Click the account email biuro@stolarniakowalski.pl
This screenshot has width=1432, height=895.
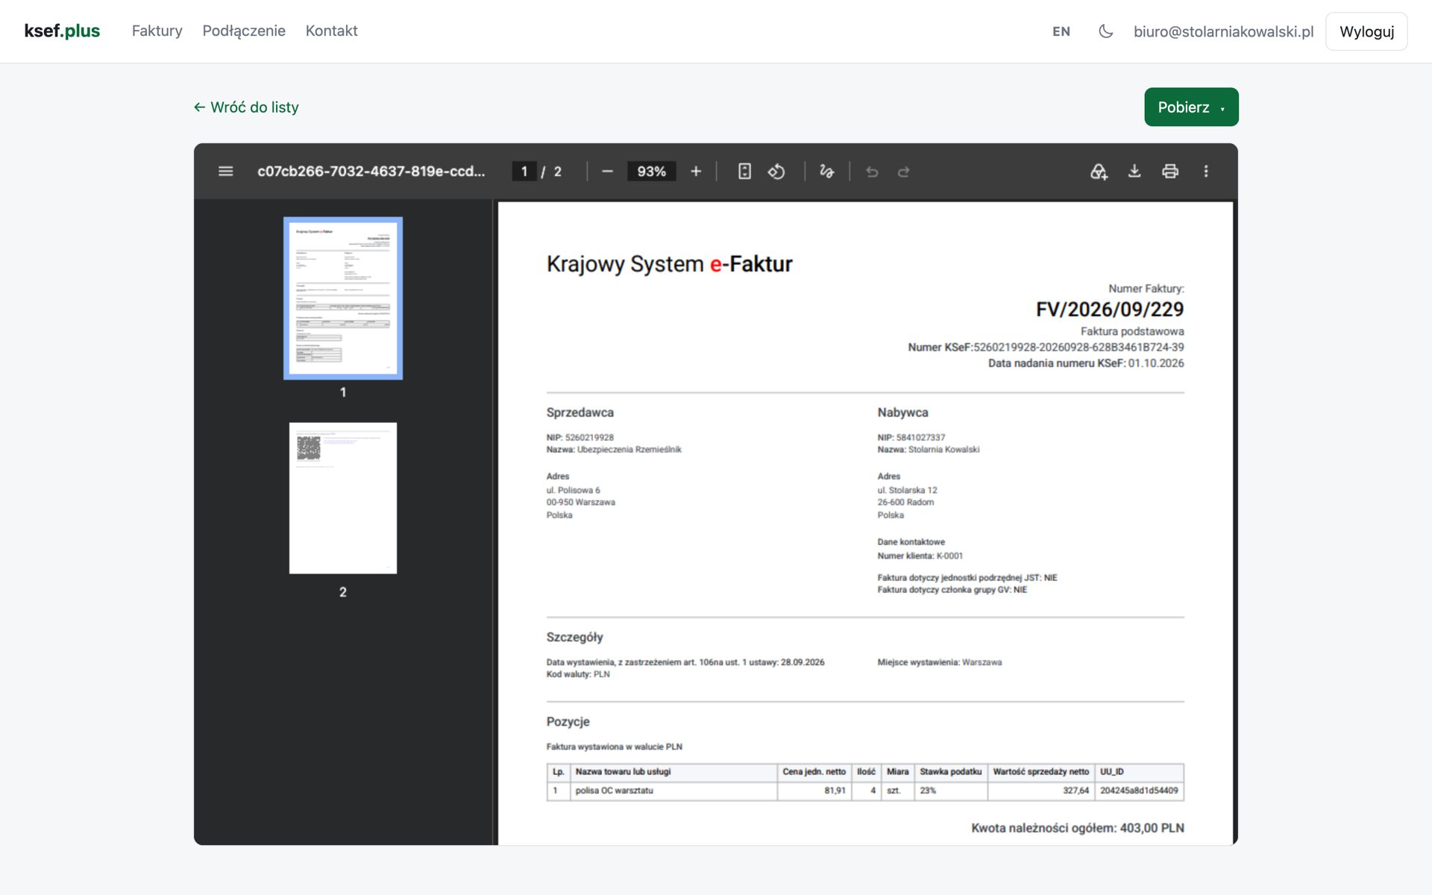click(1223, 31)
